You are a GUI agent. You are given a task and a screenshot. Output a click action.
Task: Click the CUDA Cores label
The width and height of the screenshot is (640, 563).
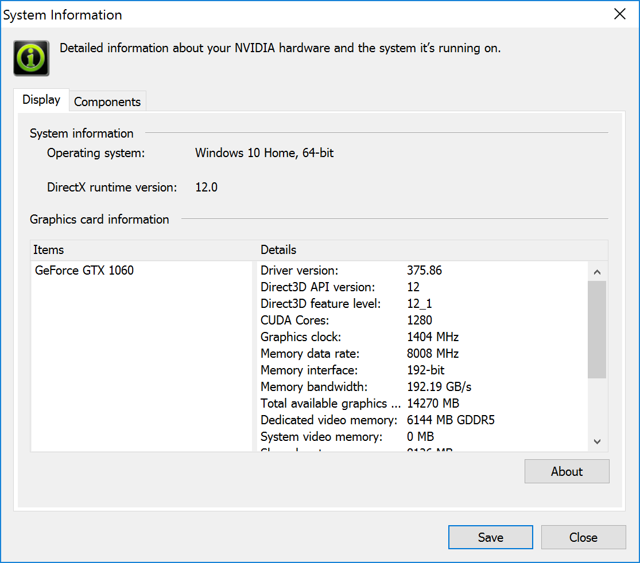[x=294, y=320]
